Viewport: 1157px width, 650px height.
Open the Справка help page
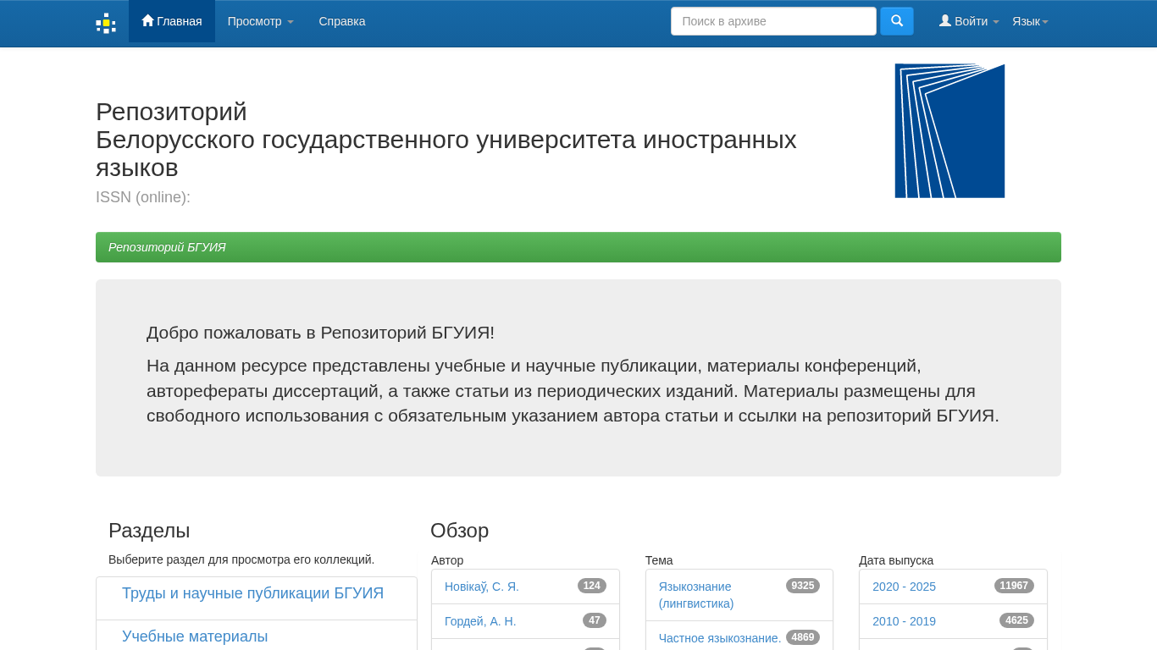point(342,21)
